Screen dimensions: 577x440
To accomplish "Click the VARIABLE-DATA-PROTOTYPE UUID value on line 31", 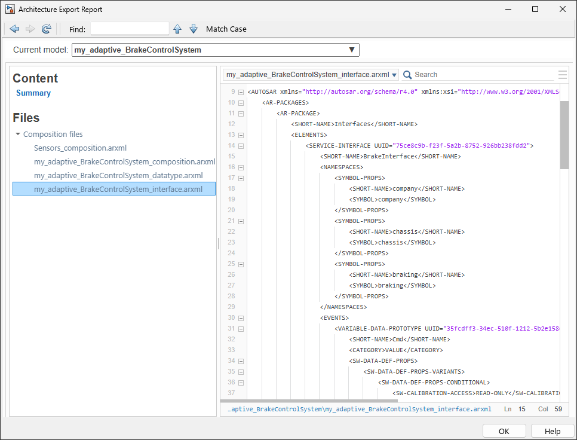I will click(501, 328).
